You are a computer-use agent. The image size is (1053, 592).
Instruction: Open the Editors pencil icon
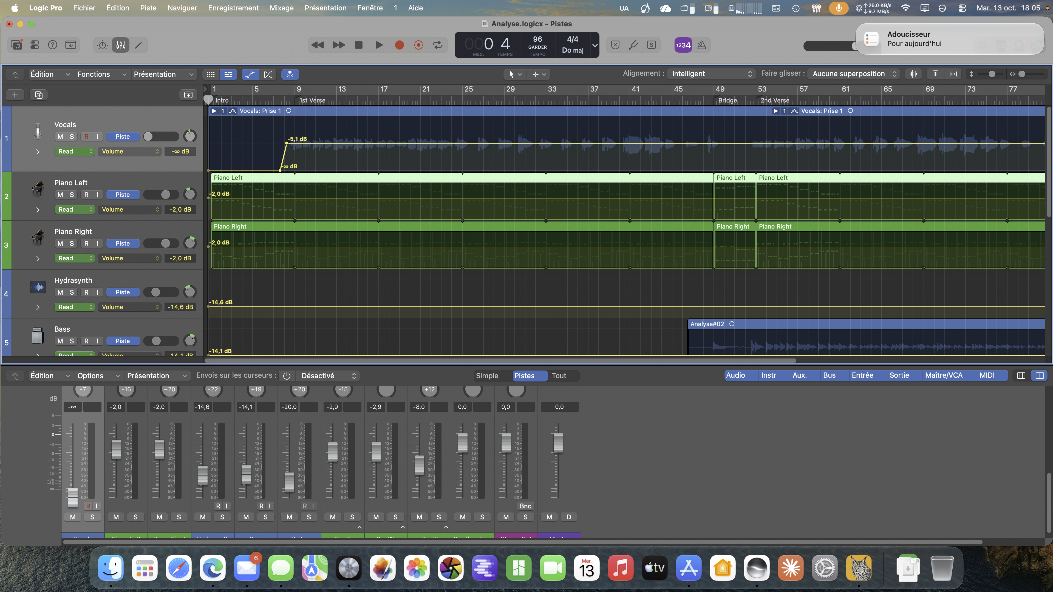139,45
